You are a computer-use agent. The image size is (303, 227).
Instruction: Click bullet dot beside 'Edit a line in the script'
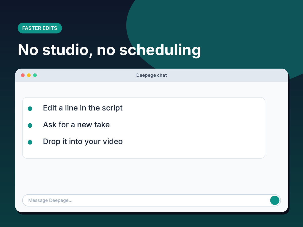[x=30, y=109]
